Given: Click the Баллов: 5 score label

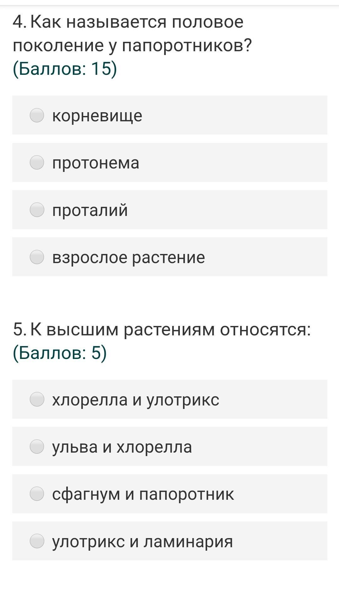Looking at the screenshot, I should (60, 353).
